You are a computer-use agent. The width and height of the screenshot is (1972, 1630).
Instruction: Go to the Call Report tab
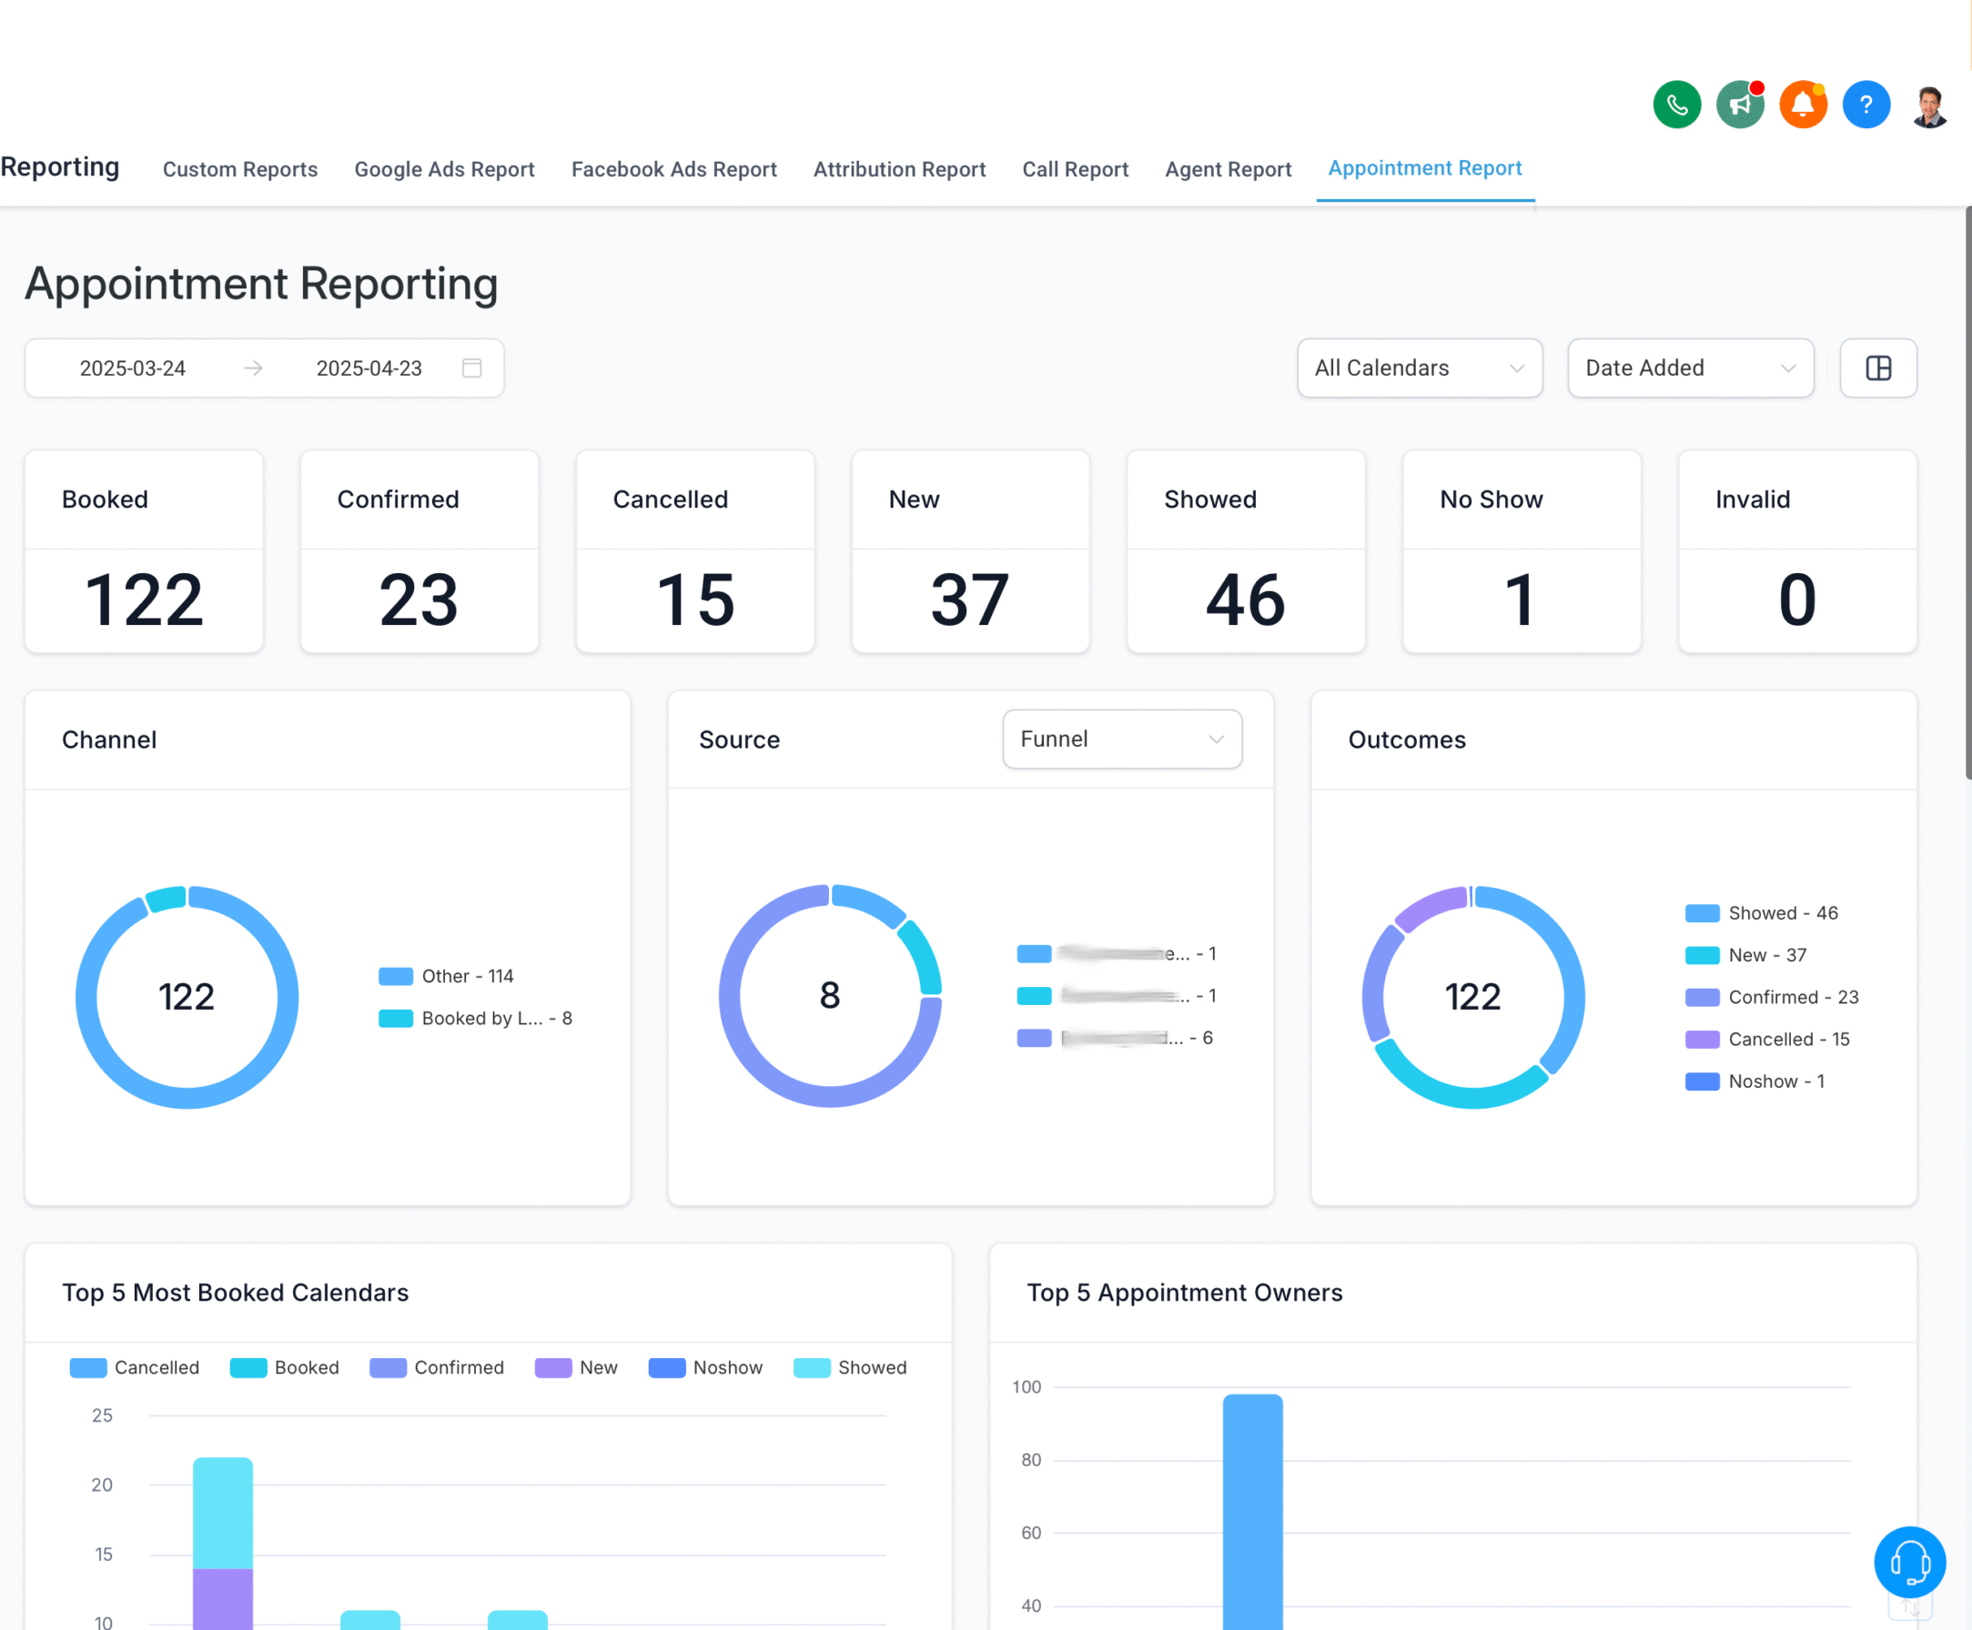pos(1076,169)
